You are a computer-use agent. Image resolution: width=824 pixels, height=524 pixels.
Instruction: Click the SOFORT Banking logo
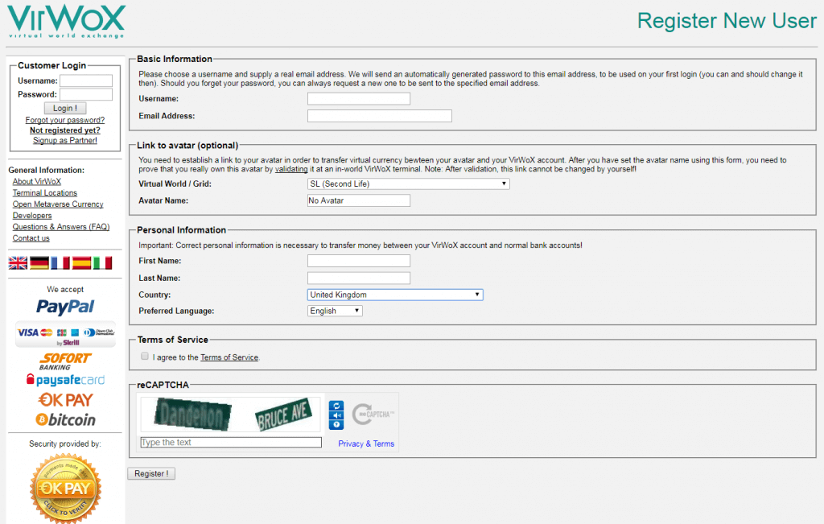[x=65, y=361]
